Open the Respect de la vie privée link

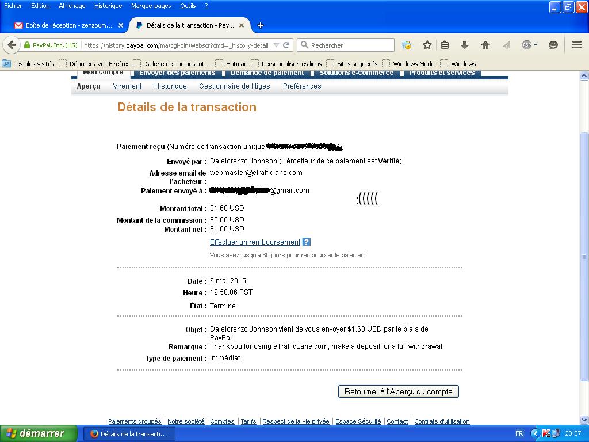point(296,422)
